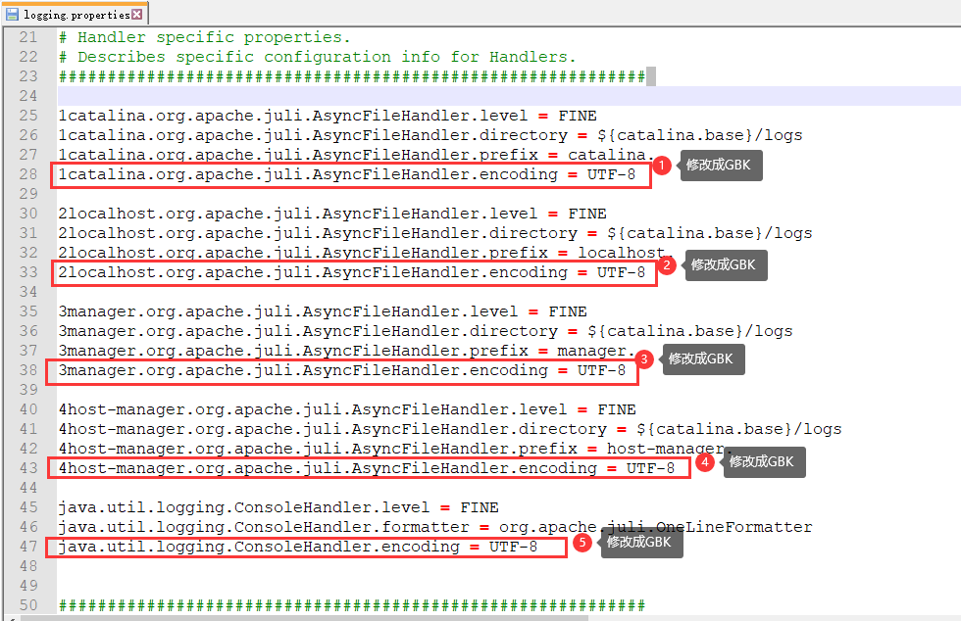Click the 2localhost AsyncFileHandler.level line
Screen dimensions: 961x621
(x=332, y=214)
